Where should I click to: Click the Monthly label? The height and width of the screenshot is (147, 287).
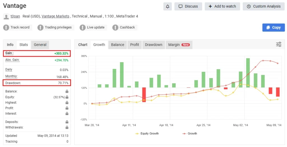point(11,76)
